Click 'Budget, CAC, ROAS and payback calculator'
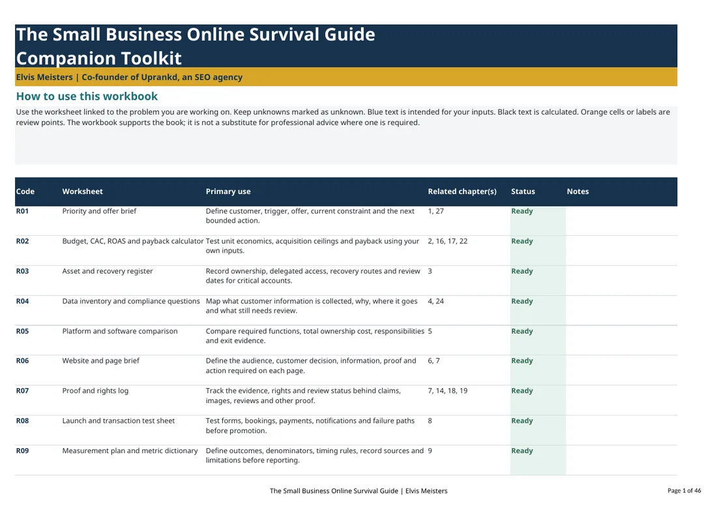The height and width of the screenshot is (506, 717). tap(132, 241)
